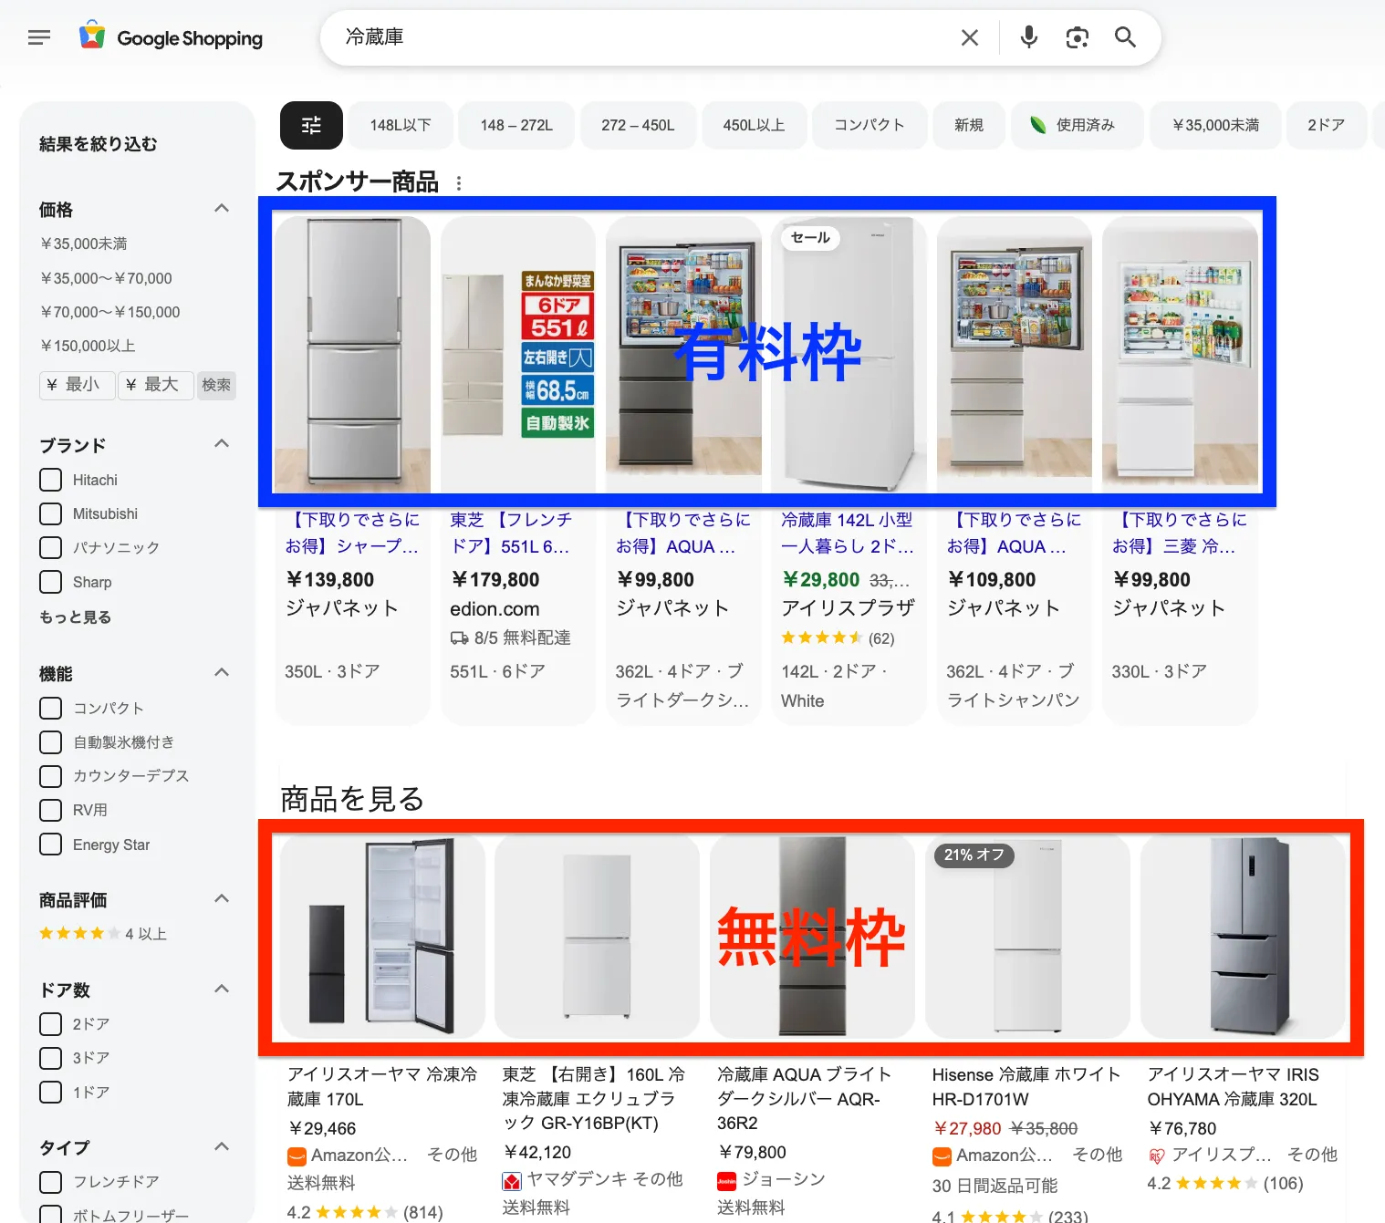Check the 3ドア door count checkbox

(x=51, y=1058)
